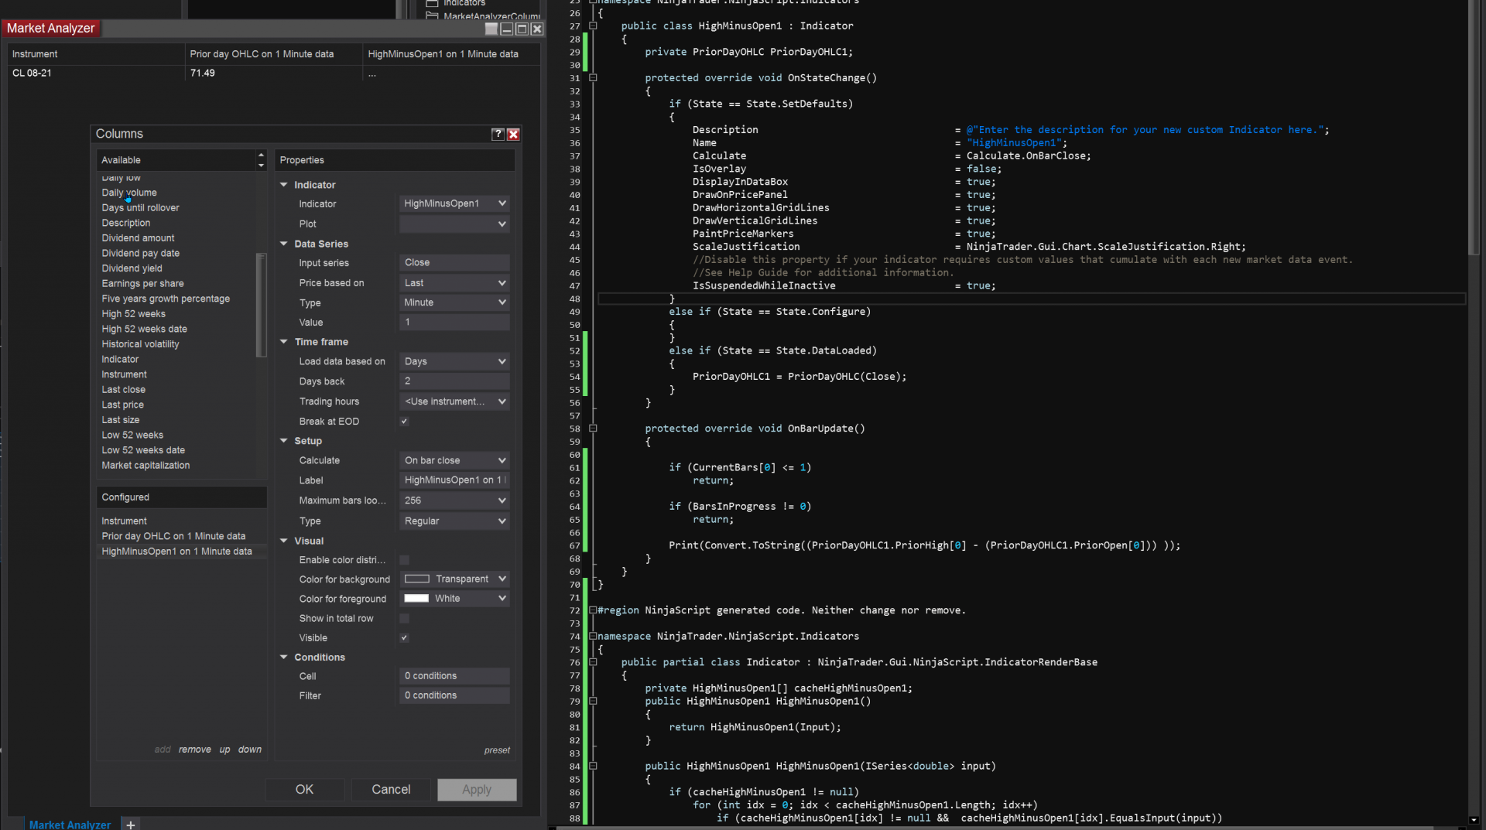The image size is (1486, 830).
Task: Open the Calculate dropdown set to On bar close
Action: pos(454,460)
